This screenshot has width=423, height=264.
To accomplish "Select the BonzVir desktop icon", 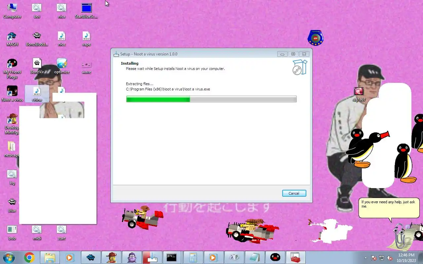I will click(37, 66).
